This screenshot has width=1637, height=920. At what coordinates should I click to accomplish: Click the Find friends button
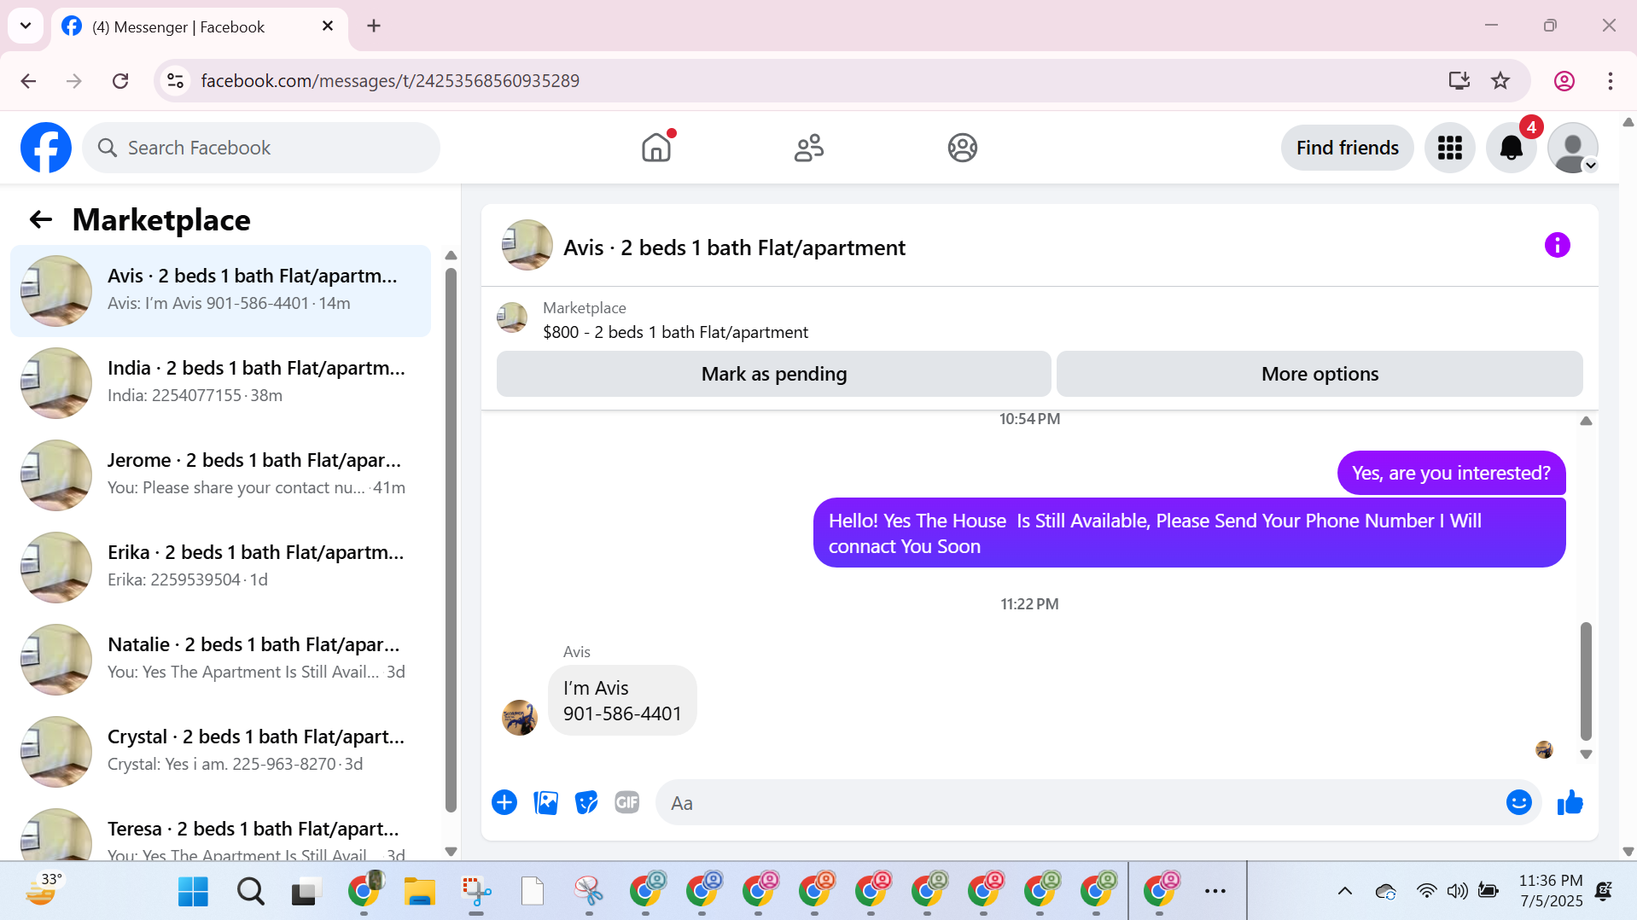[1347, 148]
